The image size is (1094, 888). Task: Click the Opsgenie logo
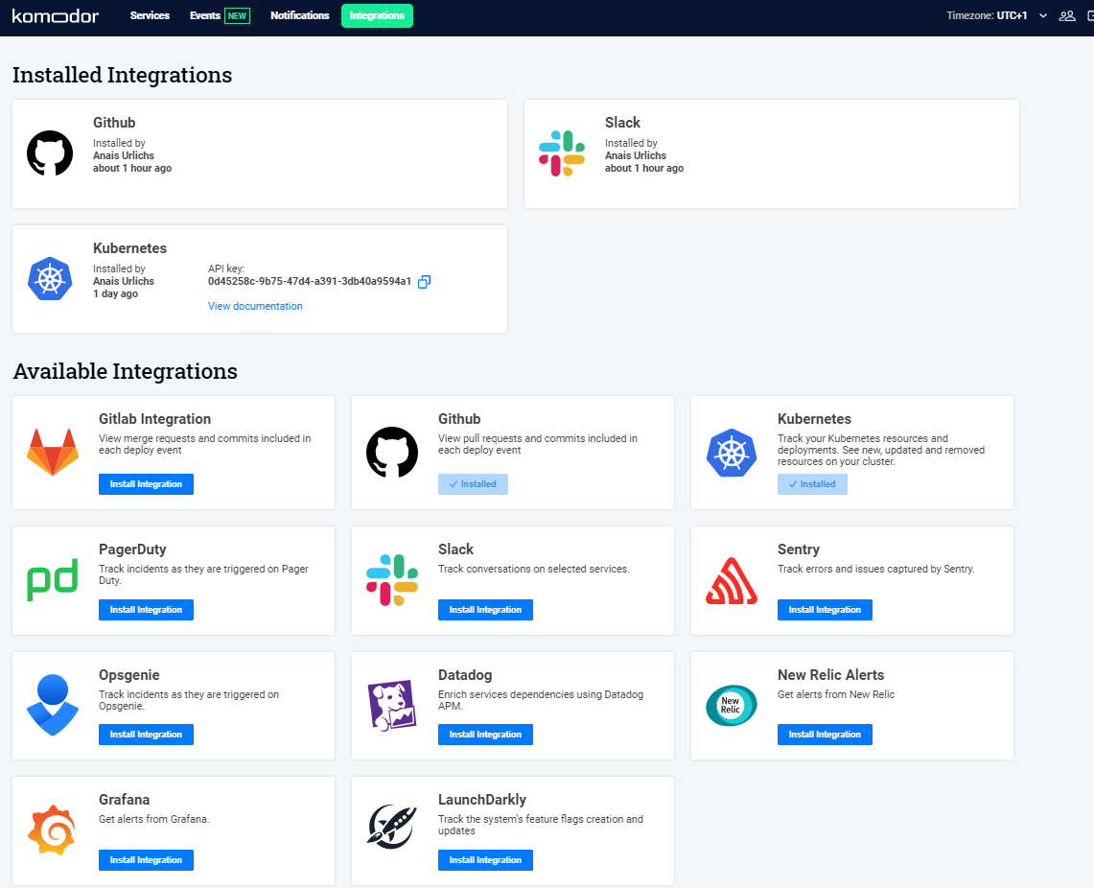coord(53,705)
